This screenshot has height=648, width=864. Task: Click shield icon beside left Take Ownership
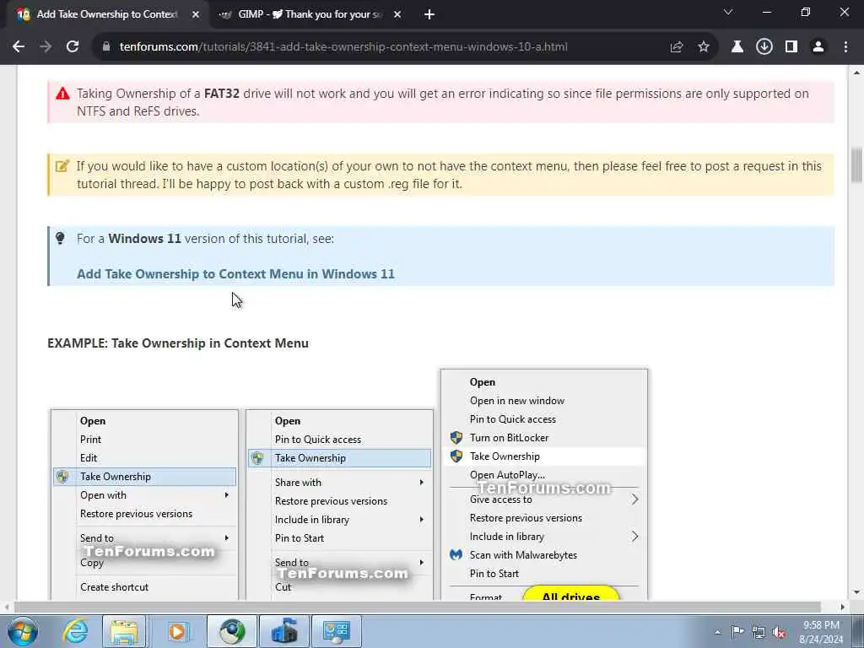click(x=62, y=477)
